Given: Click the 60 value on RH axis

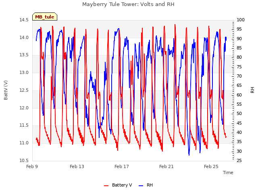Looking at the screenshot, I should 239,95.
